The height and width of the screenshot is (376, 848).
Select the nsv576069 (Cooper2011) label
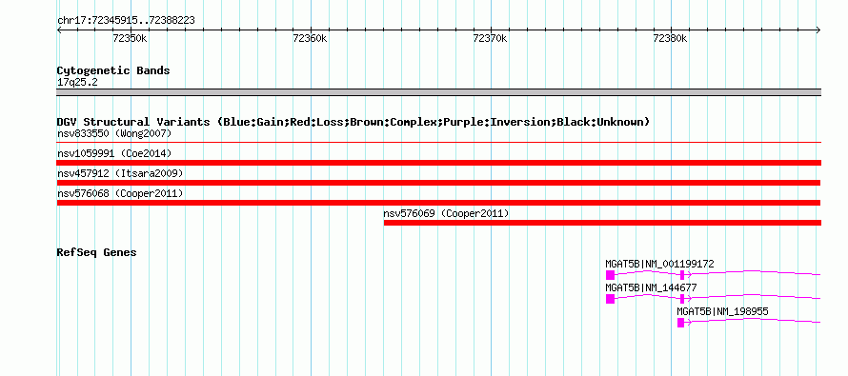point(446,213)
